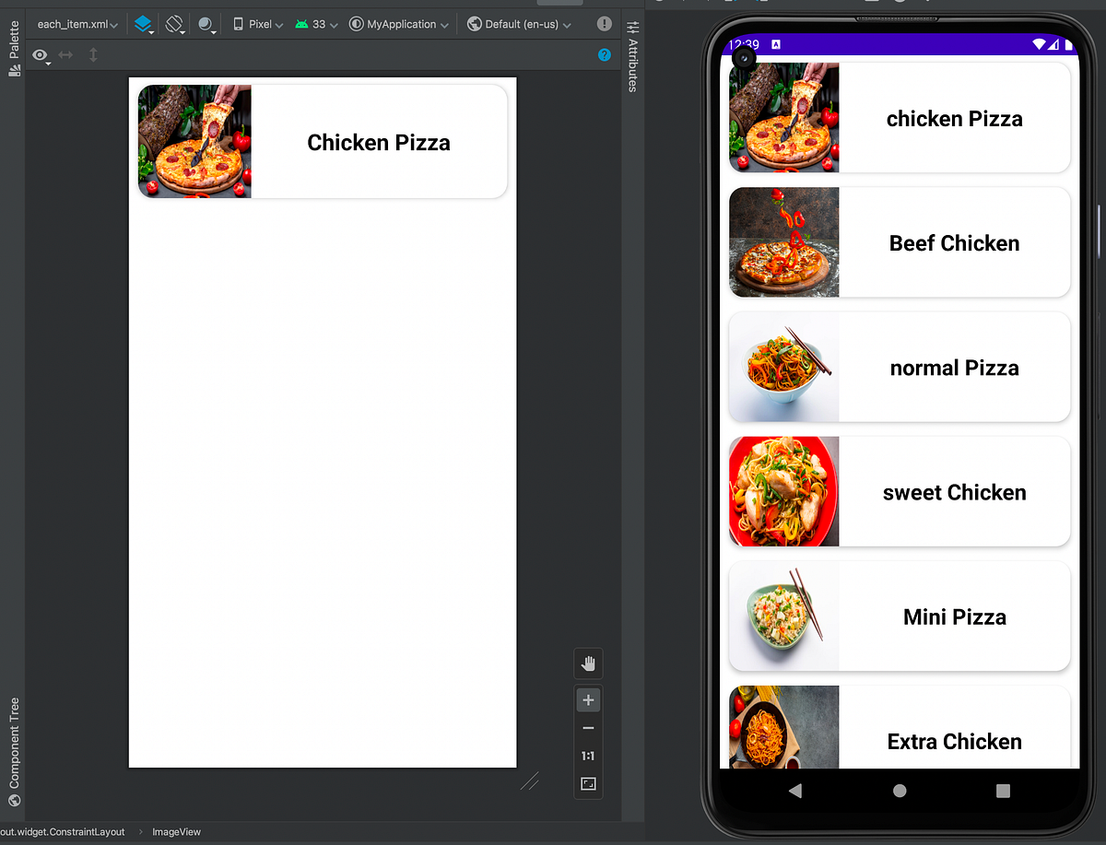Viewport: 1106px width, 845px height.
Task: Open the API 33 version dropdown
Action: click(316, 23)
